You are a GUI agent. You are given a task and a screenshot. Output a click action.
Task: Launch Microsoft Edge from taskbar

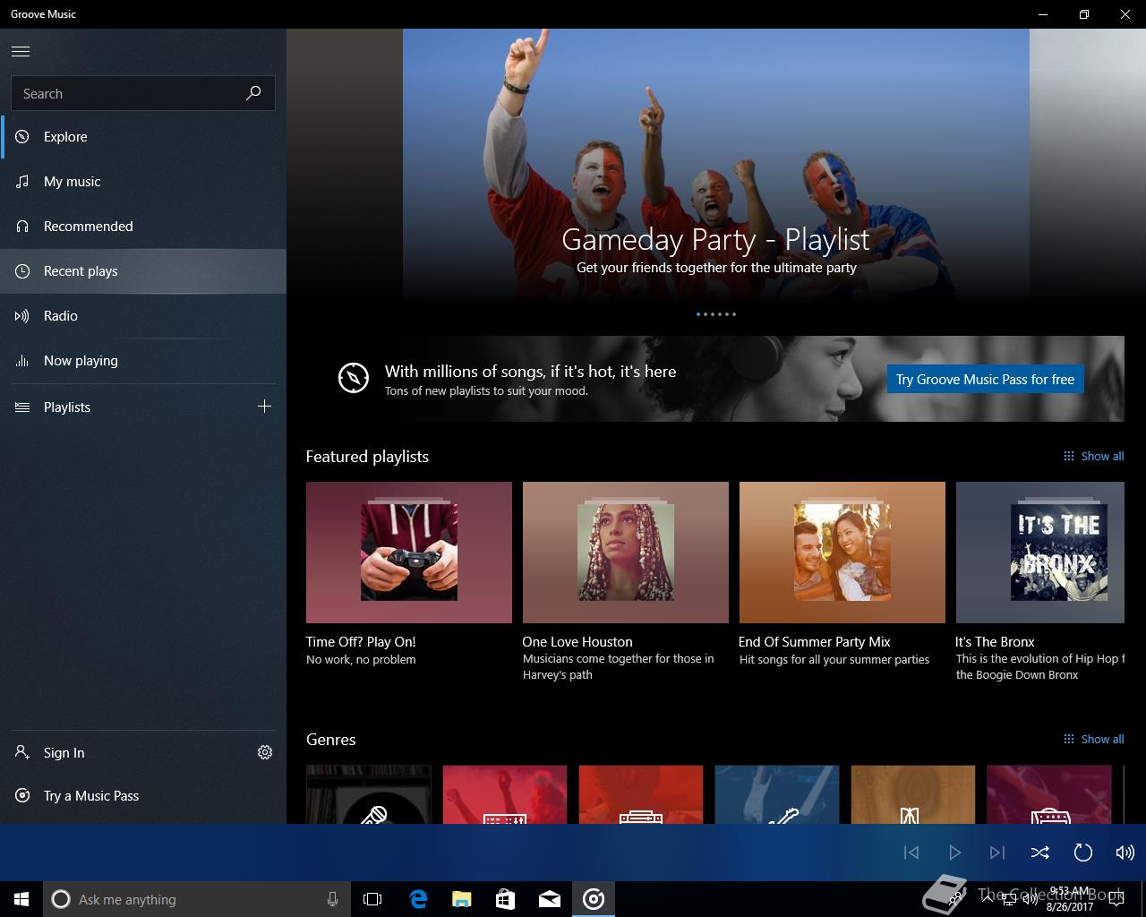point(418,899)
